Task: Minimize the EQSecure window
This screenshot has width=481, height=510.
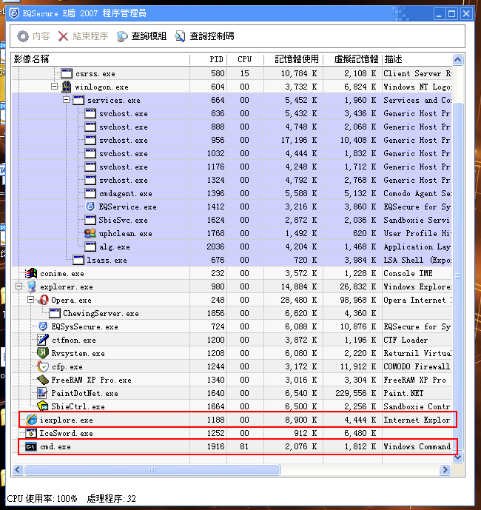Action: [439, 14]
